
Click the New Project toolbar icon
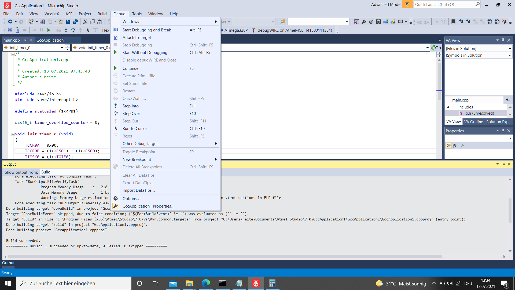[31, 22]
